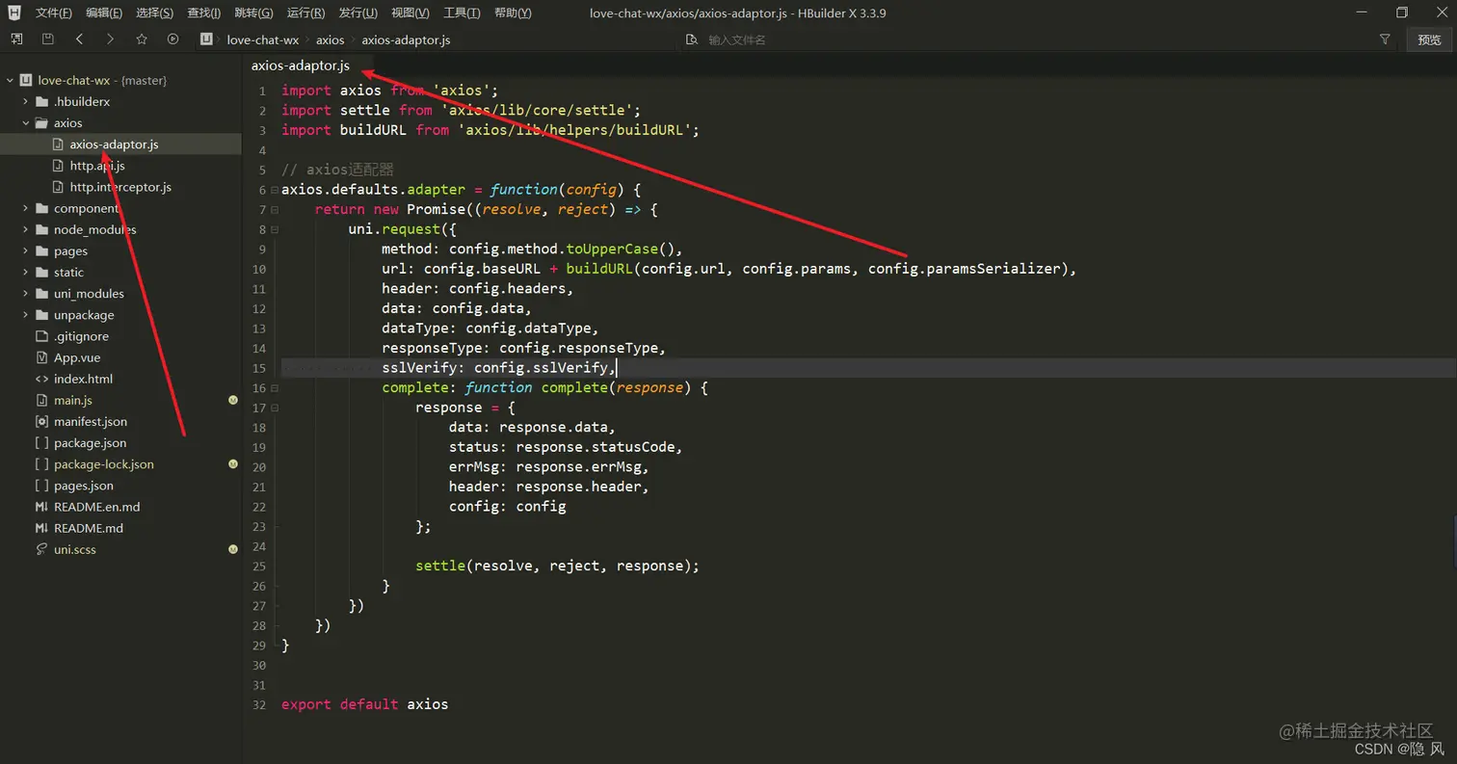Expand the components folder
Viewport: 1457px width, 764px height.
[26, 208]
